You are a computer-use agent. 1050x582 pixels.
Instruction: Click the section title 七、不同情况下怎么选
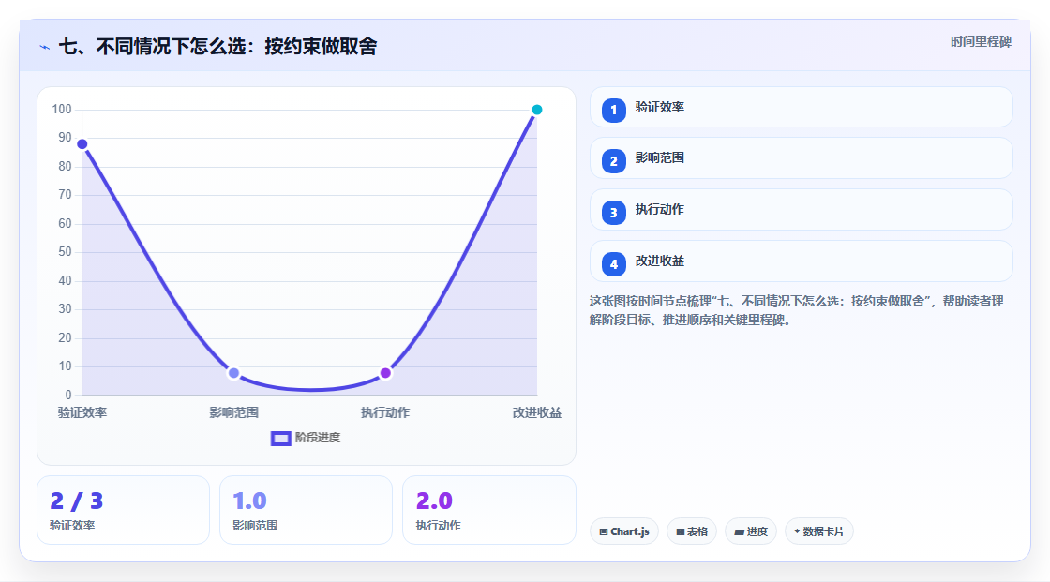pyautogui.click(x=217, y=46)
